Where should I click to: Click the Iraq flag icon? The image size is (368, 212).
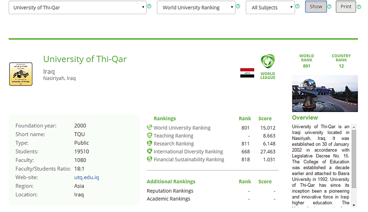247,73
